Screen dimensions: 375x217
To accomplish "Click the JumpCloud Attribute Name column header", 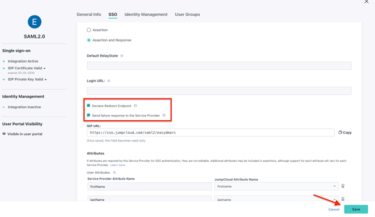I will pos(236,179).
